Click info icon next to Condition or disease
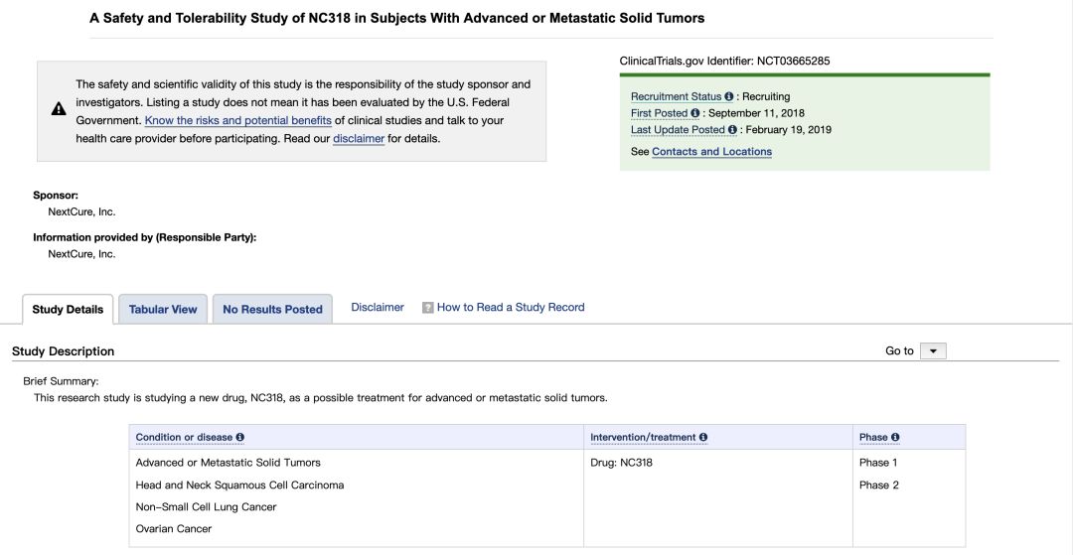 [240, 438]
